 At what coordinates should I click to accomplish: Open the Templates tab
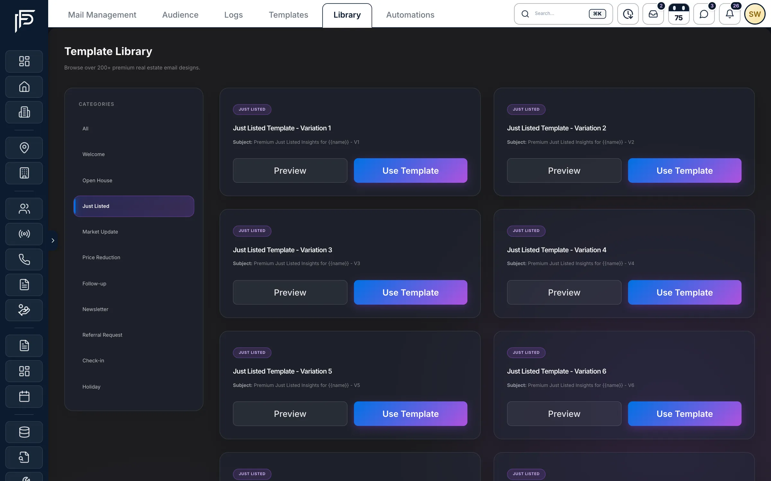click(288, 15)
